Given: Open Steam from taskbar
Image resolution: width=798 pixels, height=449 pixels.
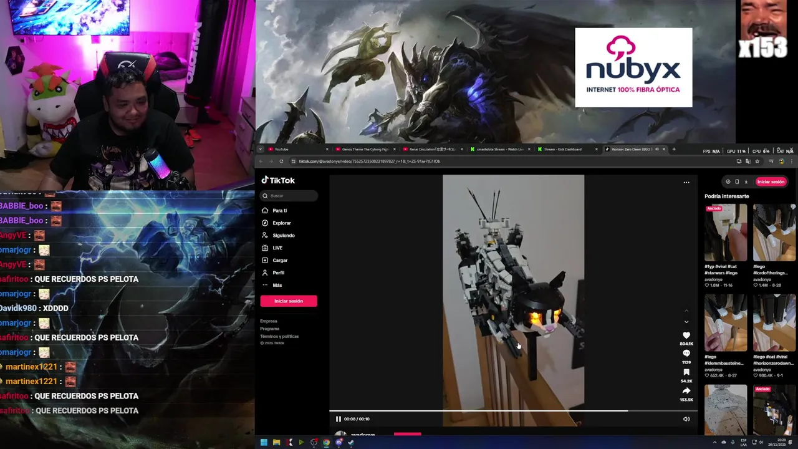Looking at the screenshot, I should point(350,443).
